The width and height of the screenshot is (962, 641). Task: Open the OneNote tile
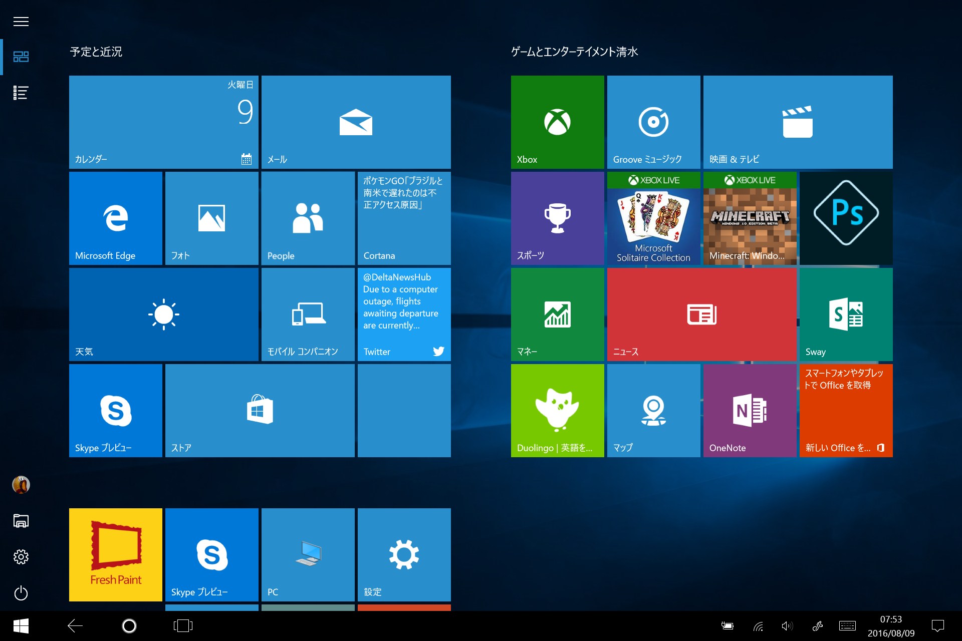click(750, 410)
